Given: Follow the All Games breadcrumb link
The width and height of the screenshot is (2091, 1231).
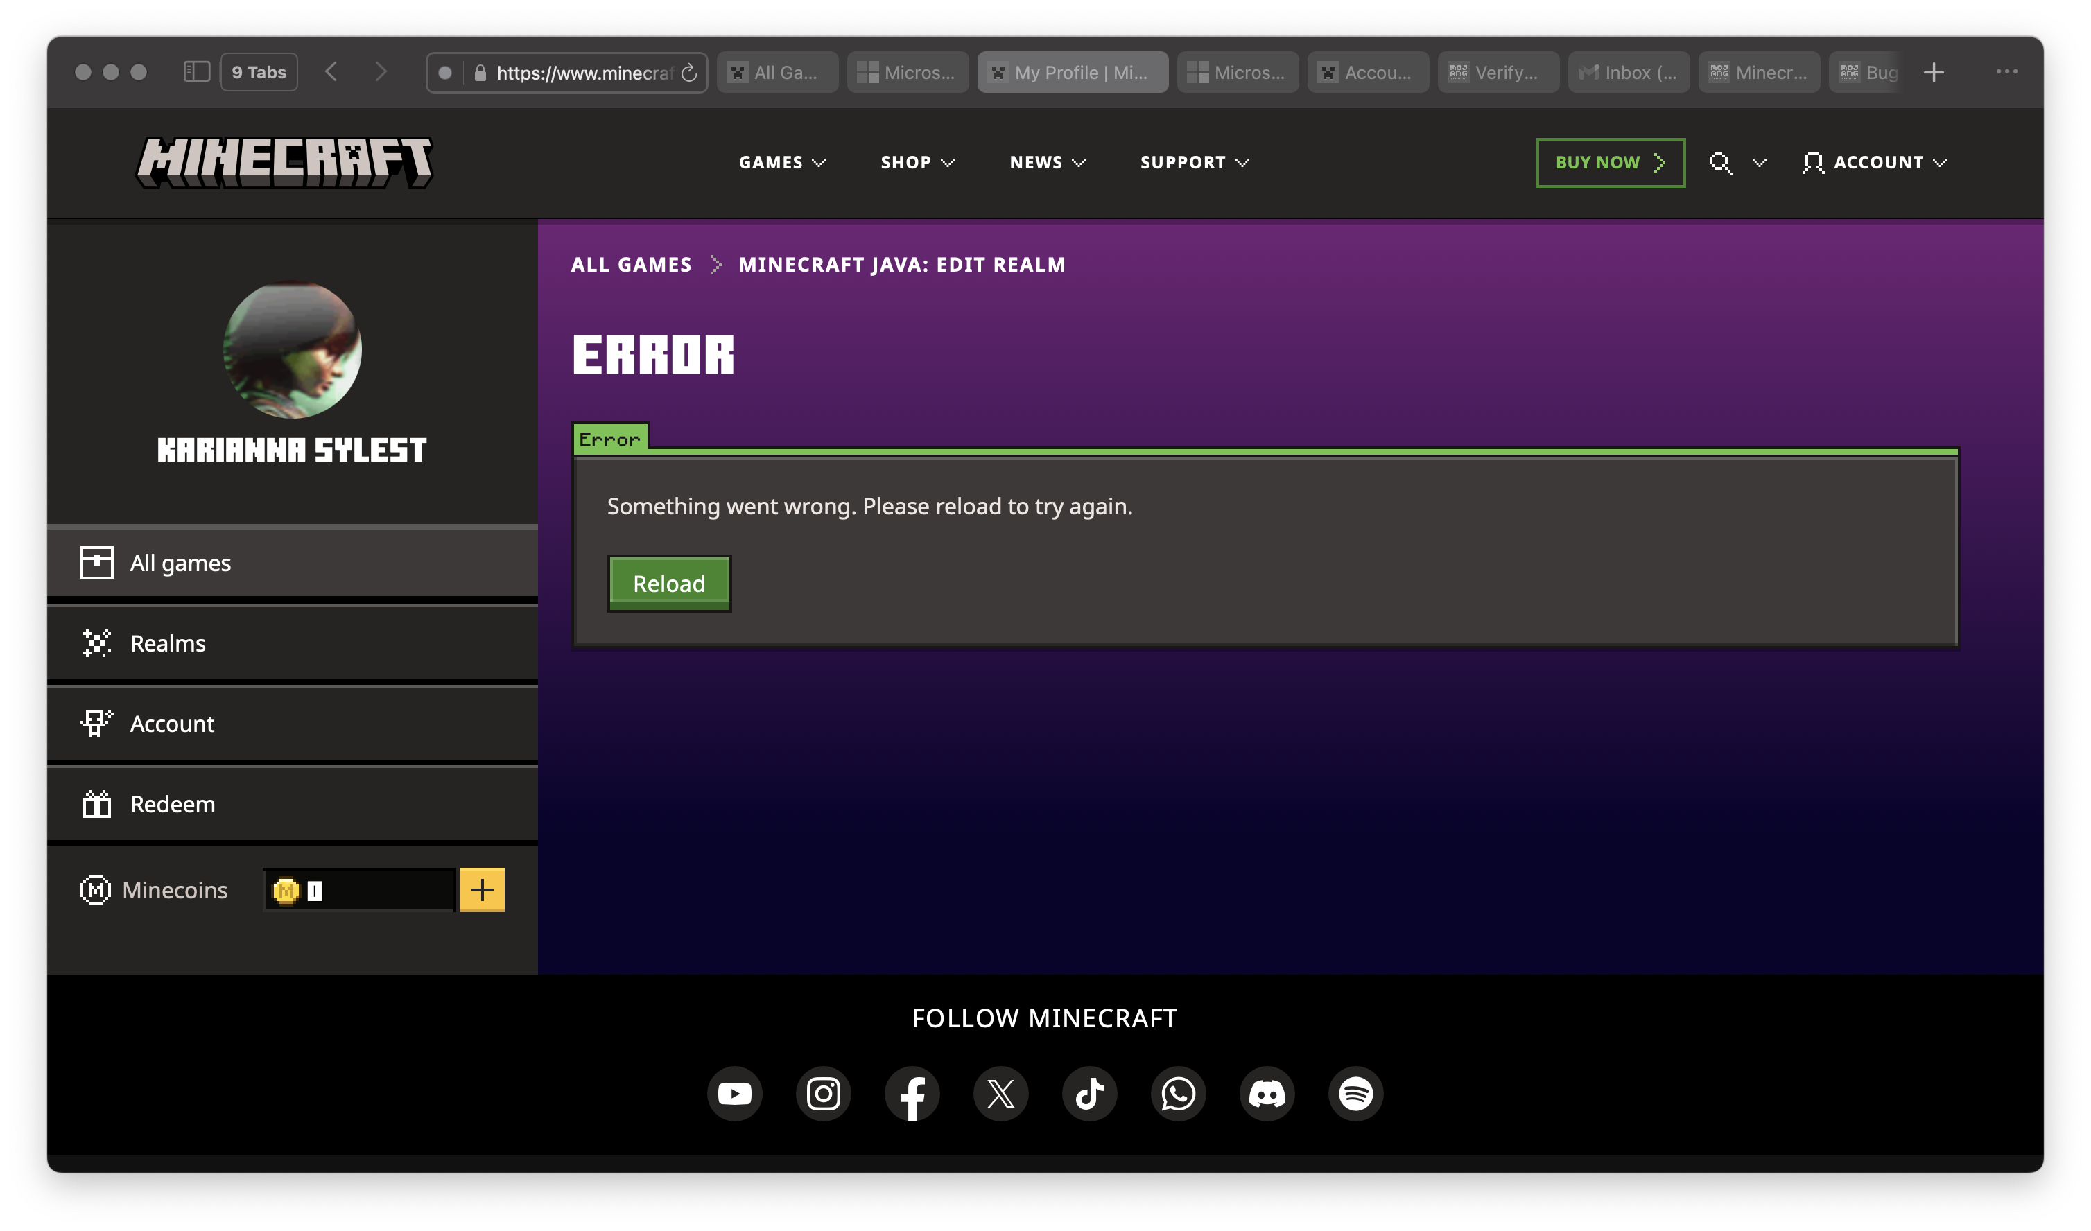Looking at the screenshot, I should [631, 265].
